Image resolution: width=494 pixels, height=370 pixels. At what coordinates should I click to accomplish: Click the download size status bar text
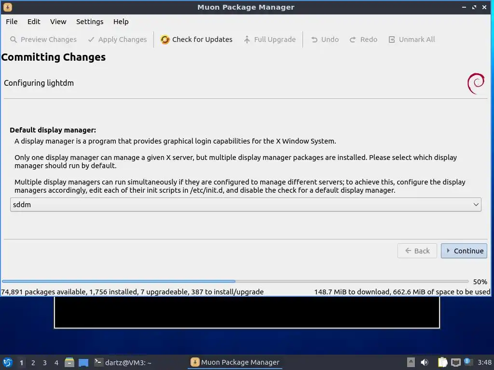pos(402,292)
